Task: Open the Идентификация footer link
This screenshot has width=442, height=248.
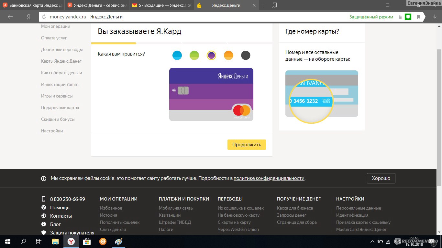Action: pos(352,215)
